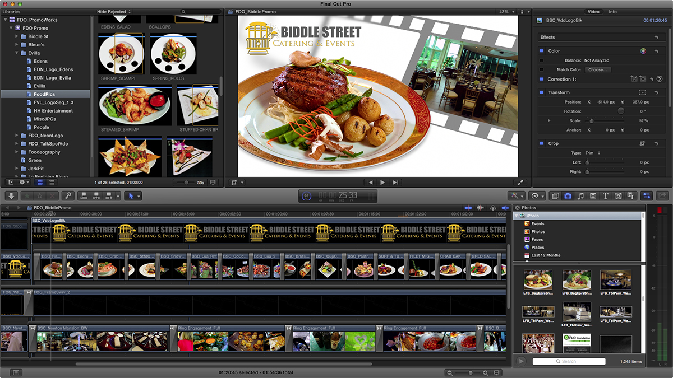673x378 pixels.
Task: Click the Connect clip to storyline button
Action: (x=84, y=195)
